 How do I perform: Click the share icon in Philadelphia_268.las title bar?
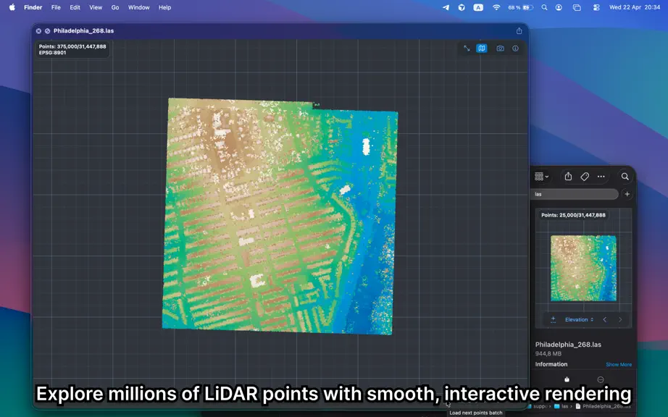pos(519,30)
